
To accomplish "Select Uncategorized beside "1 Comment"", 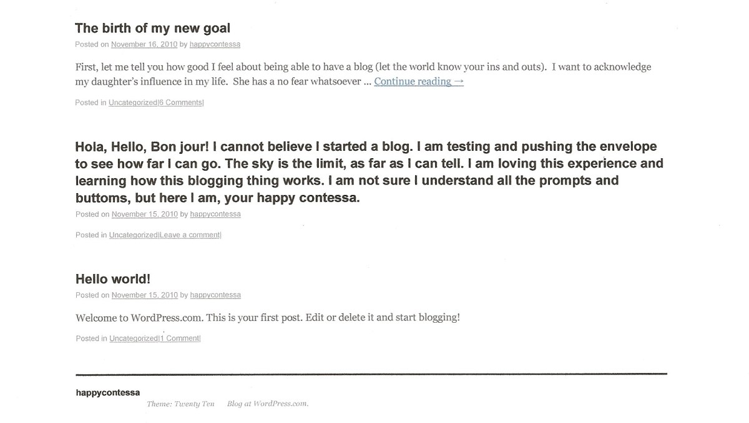I will [134, 338].
